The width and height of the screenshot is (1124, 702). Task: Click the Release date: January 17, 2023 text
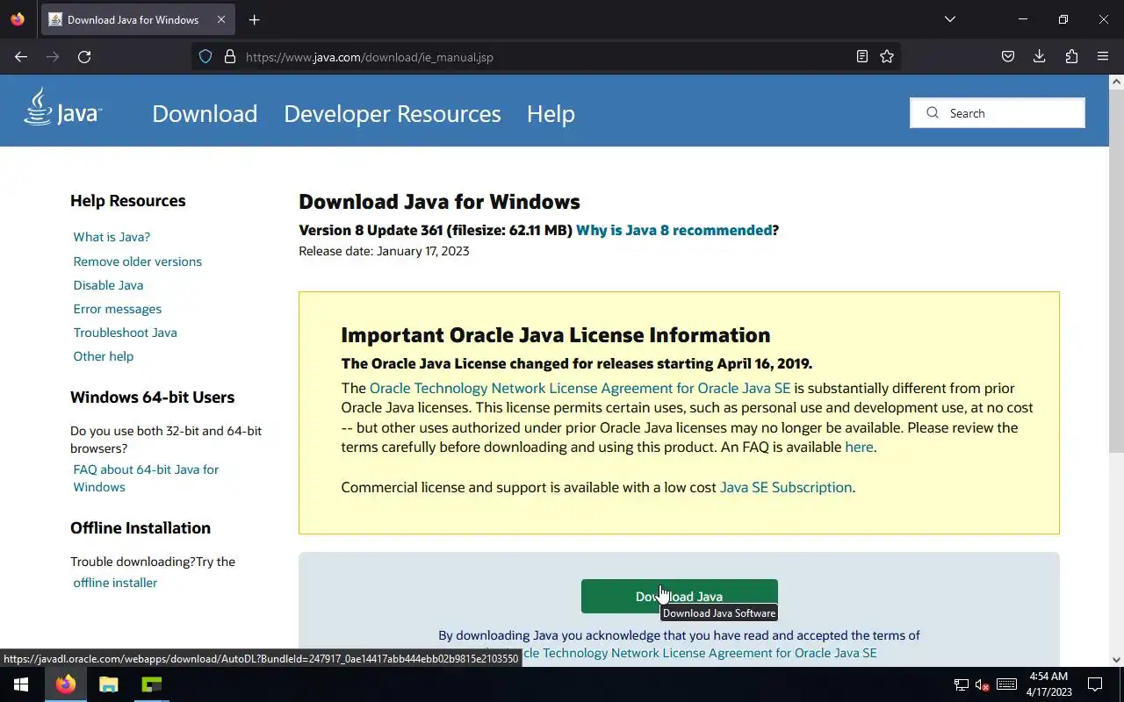(384, 251)
